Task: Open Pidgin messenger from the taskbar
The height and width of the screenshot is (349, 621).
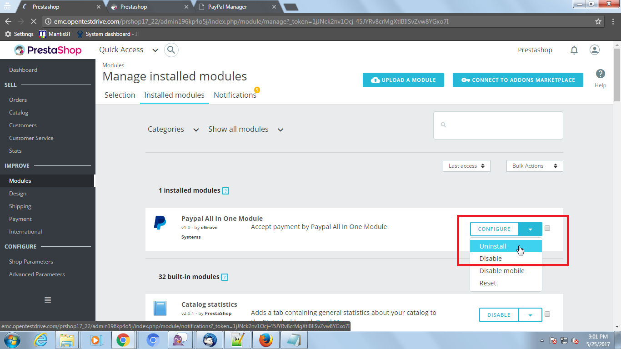Action: pyautogui.click(x=181, y=340)
